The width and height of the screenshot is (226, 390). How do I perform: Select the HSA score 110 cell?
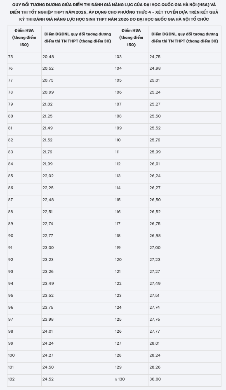coord(131,140)
